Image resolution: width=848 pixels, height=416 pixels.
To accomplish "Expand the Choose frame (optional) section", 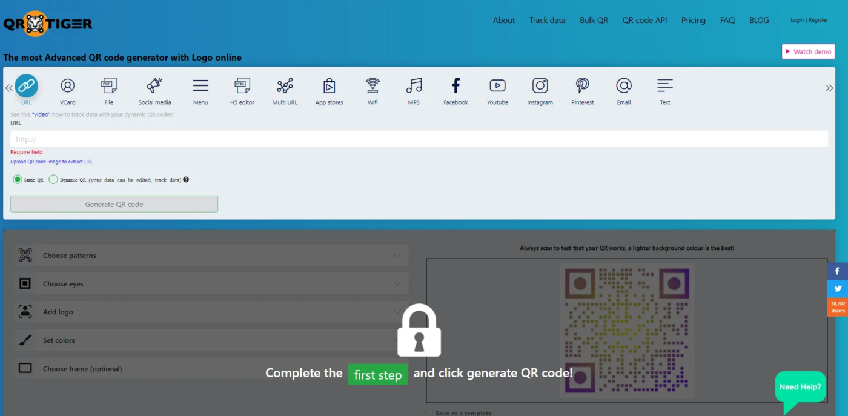I will [211, 369].
